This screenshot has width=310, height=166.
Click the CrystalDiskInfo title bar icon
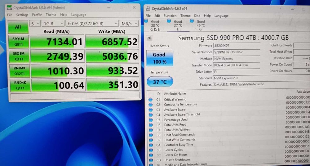(148, 8)
